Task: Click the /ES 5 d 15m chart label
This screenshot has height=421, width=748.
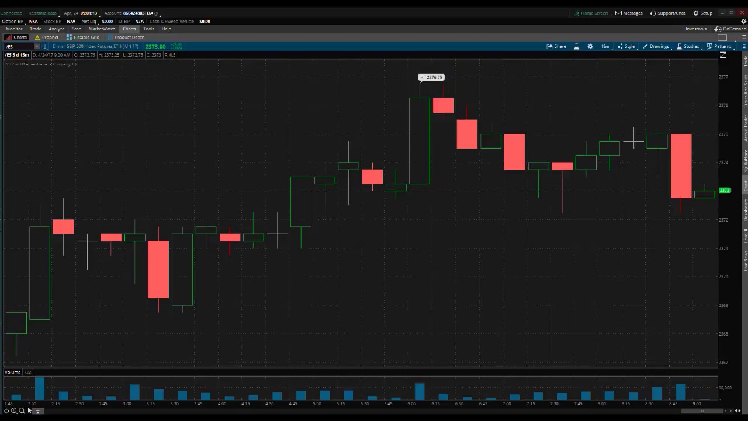Action: tap(17, 55)
